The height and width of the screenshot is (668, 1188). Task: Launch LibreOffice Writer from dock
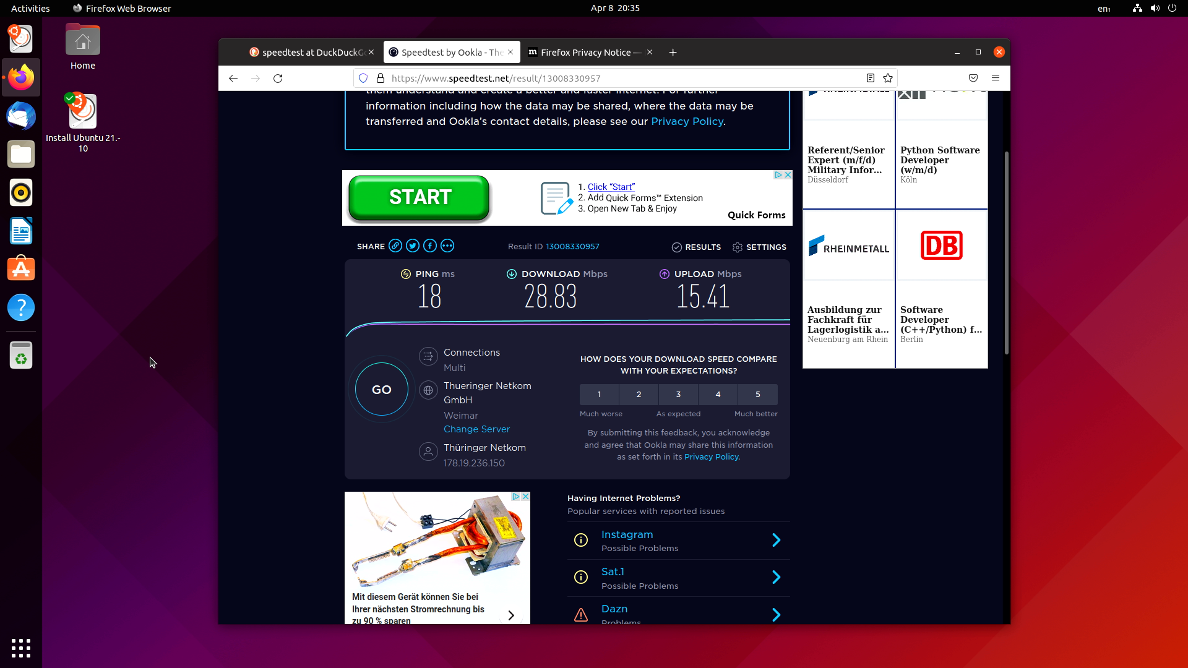pos(21,231)
